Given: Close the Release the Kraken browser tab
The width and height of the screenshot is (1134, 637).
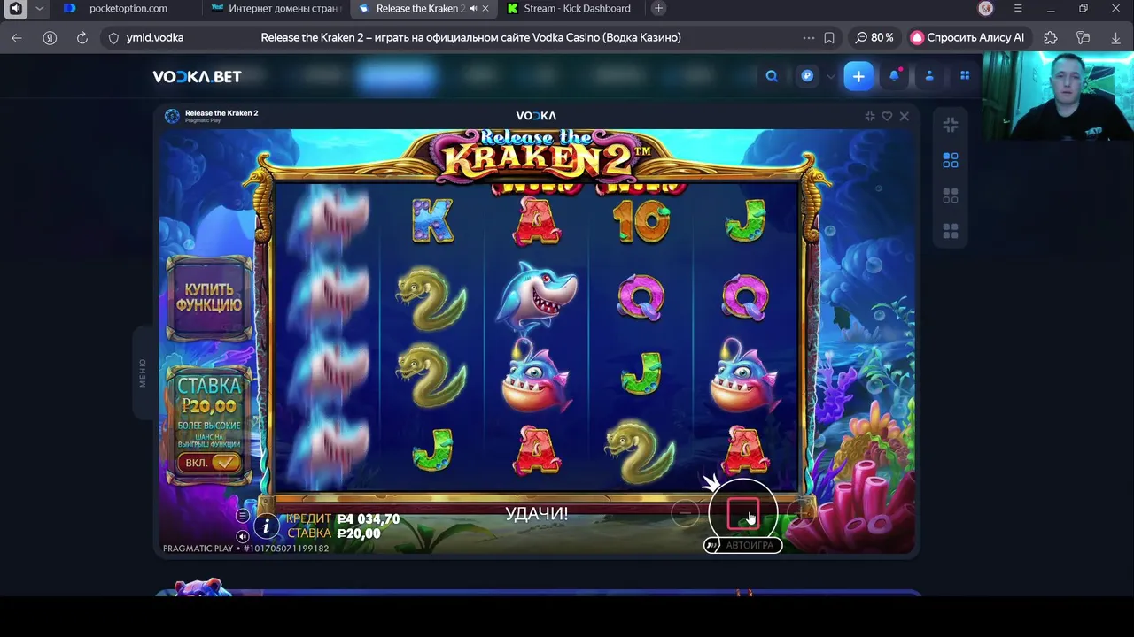Looking at the screenshot, I should click(486, 8).
